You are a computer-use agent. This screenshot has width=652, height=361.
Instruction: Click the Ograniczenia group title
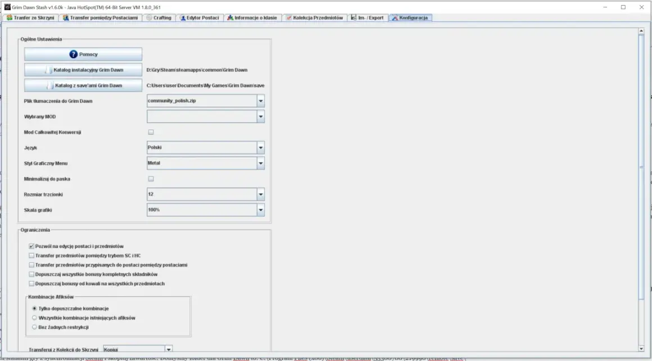35,230
